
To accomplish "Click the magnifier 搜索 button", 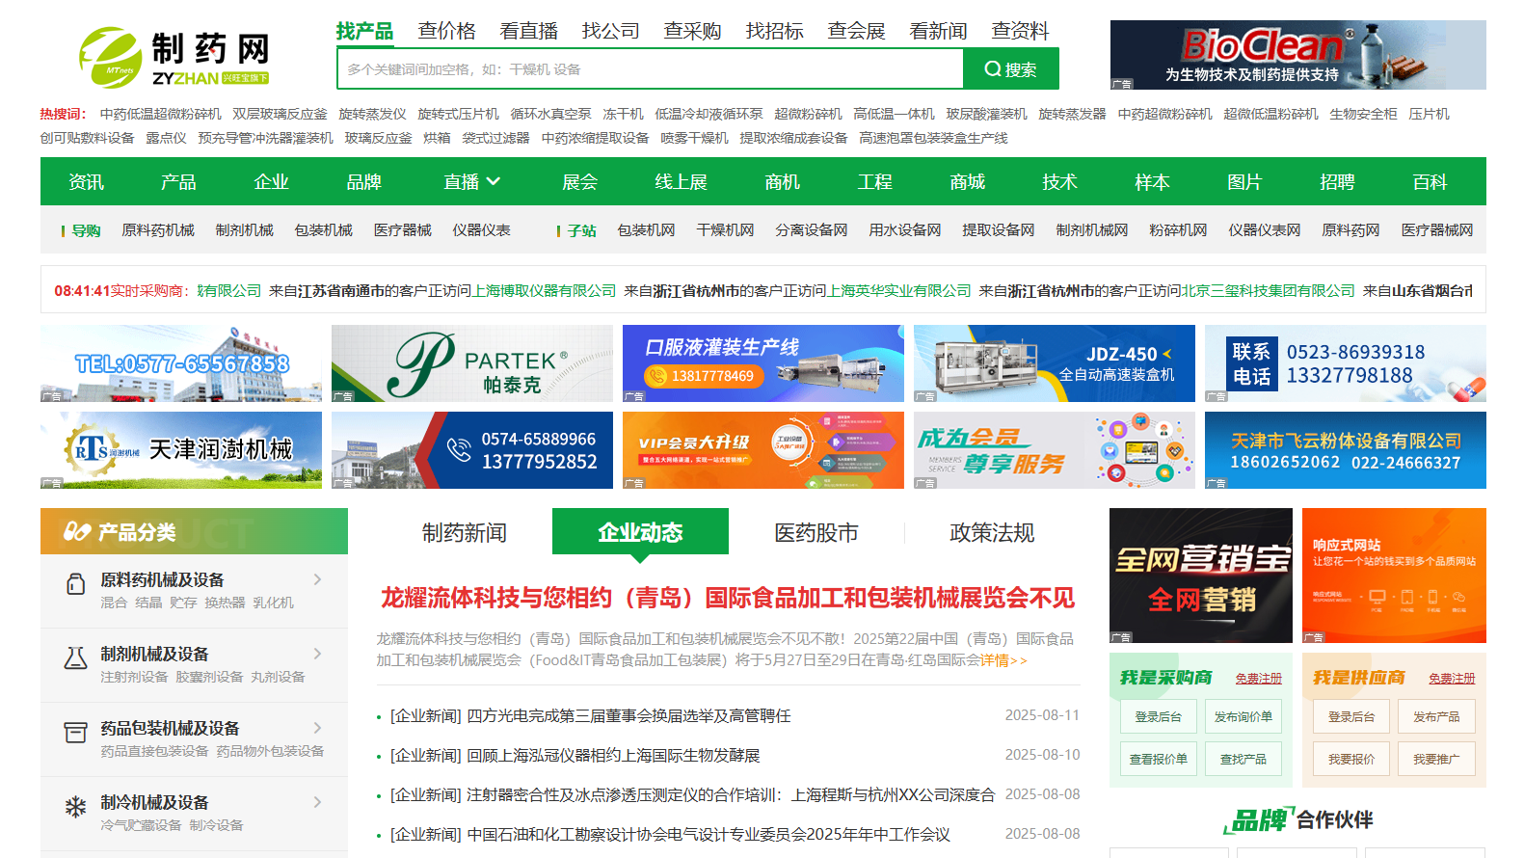I will (1010, 69).
